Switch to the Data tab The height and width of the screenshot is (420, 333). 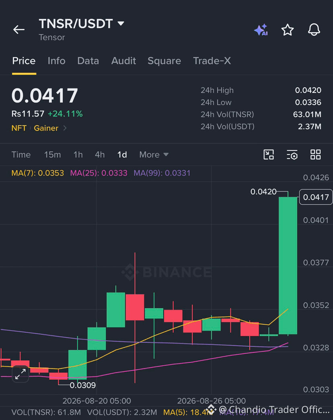[88, 61]
